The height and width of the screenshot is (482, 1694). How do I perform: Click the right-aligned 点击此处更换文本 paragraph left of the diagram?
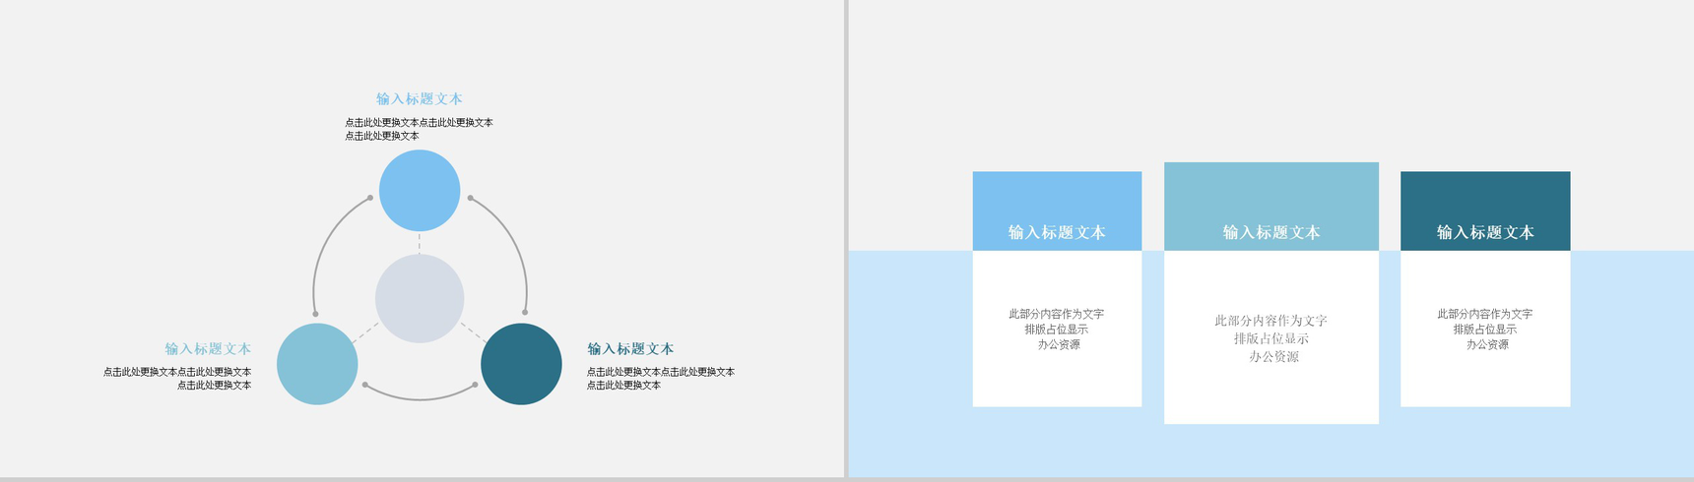tap(177, 379)
